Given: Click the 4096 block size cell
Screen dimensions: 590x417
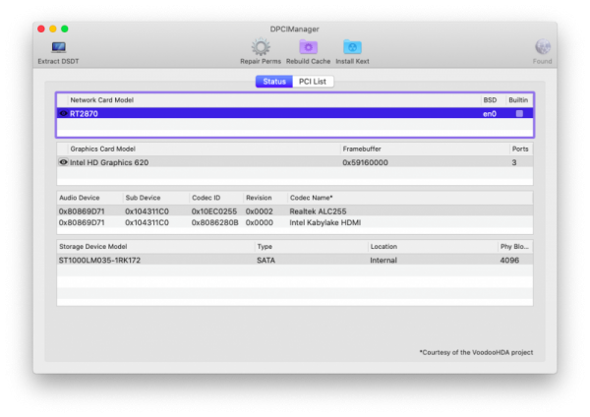Looking at the screenshot, I should click(509, 260).
